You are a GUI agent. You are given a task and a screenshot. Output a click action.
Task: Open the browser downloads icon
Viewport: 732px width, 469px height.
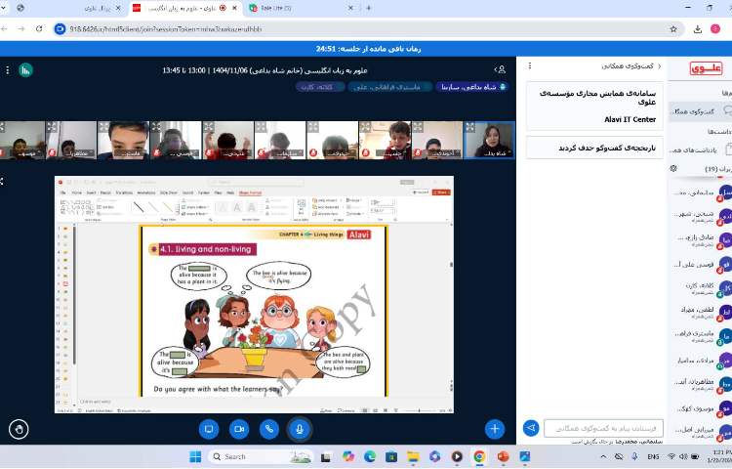pyautogui.click(x=698, y=29)
